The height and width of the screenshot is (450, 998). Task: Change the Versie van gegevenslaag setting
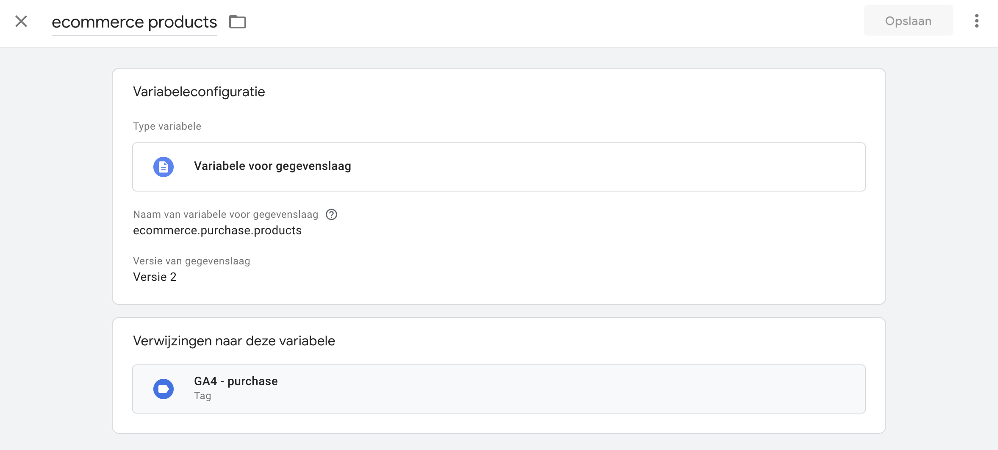pyautogui.click(x=155, y=277)
